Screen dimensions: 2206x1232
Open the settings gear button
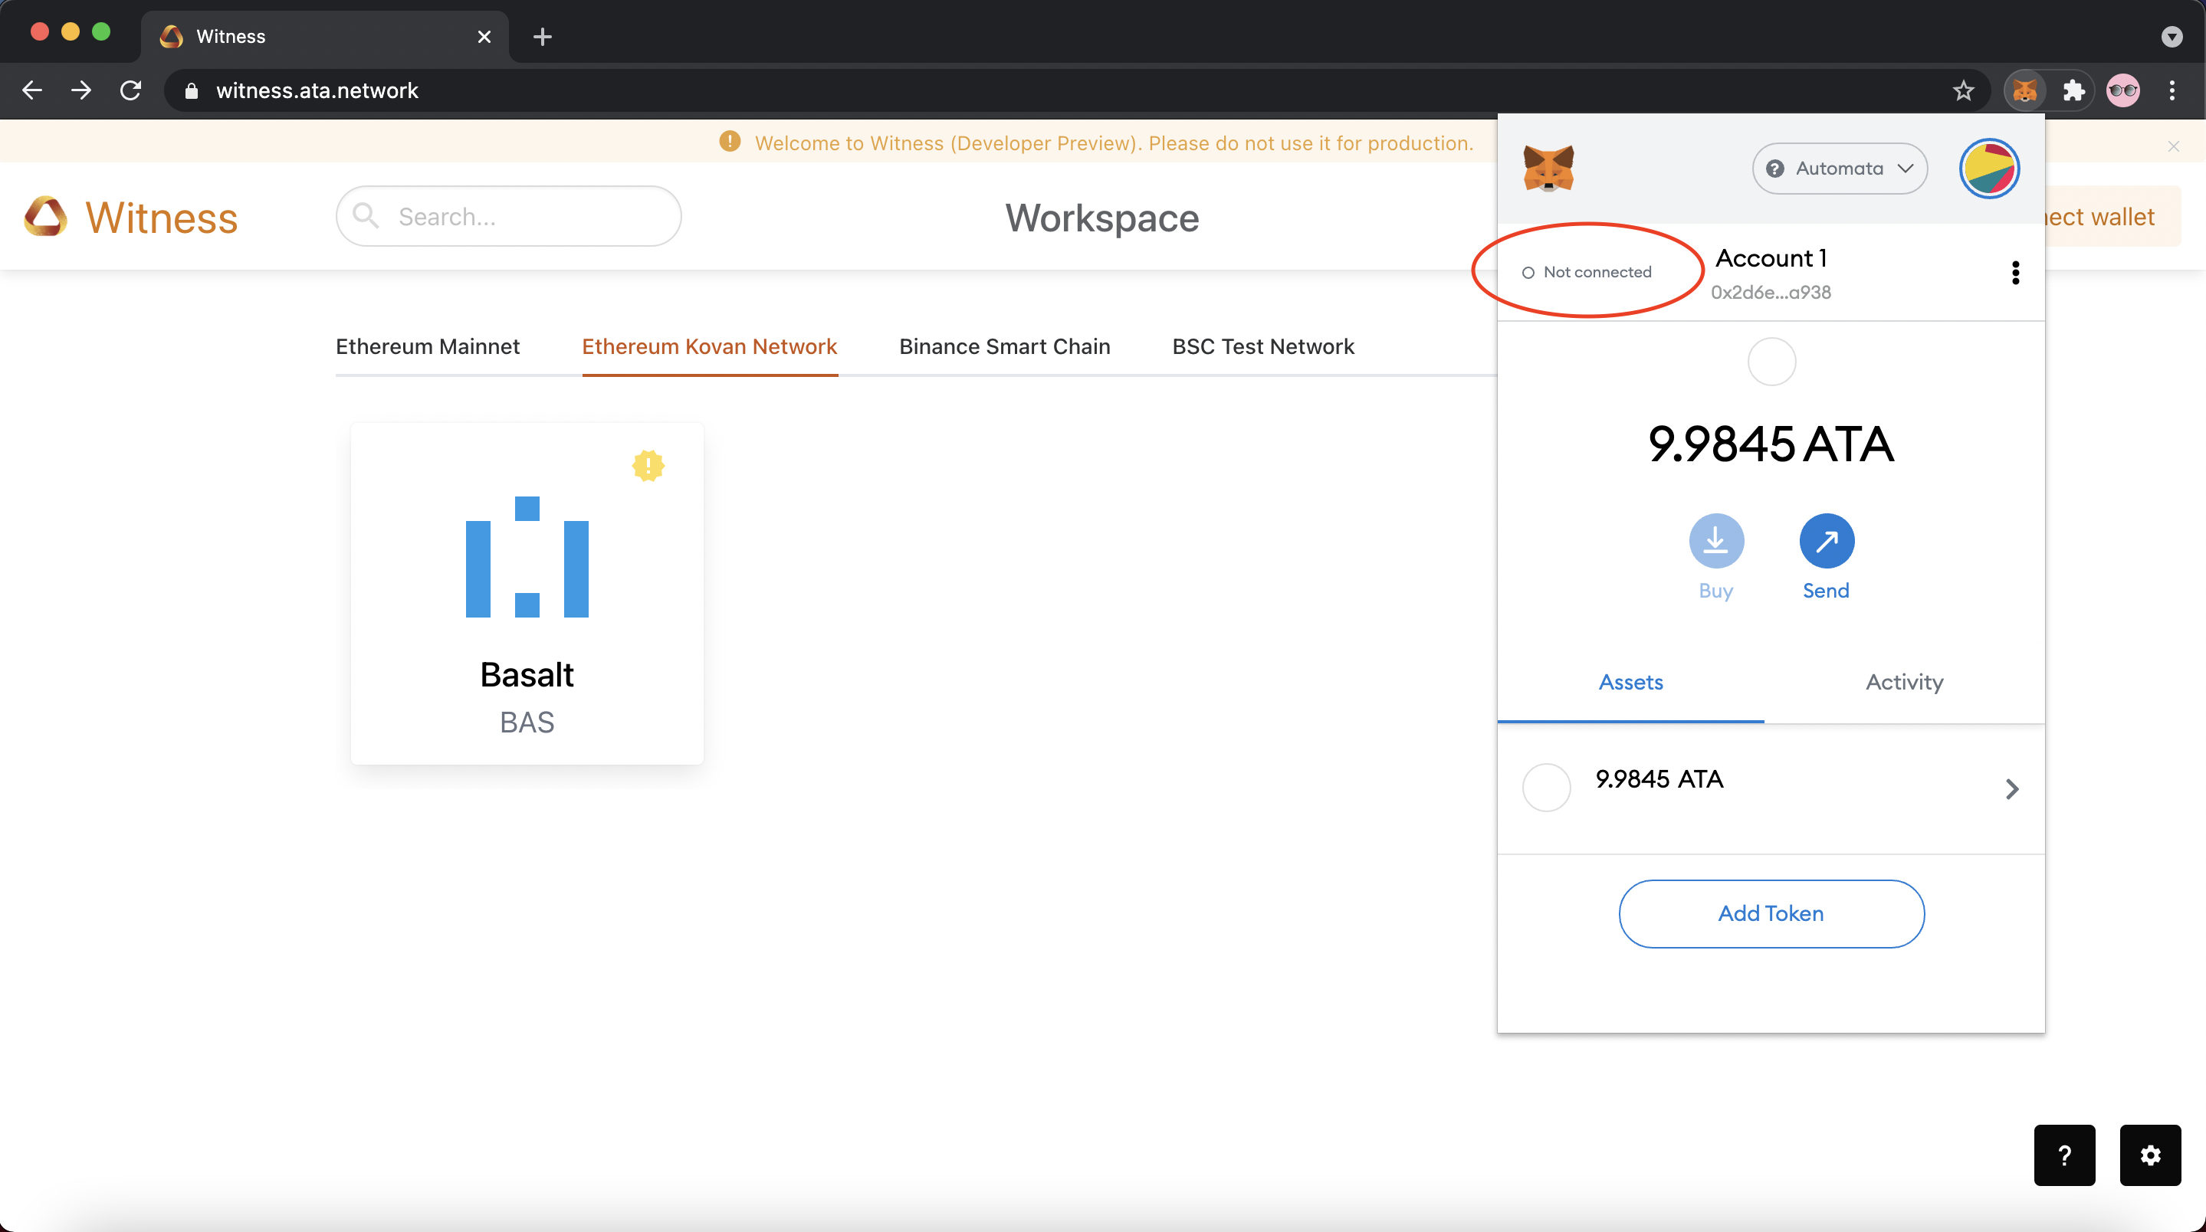pyautogui.click(x=2149, y=1155)
